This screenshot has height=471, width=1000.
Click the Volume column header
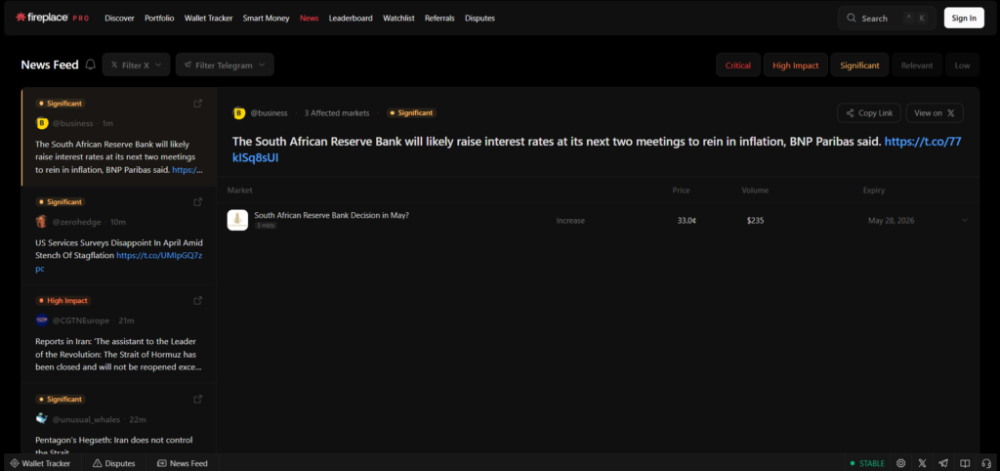point(755,191)
